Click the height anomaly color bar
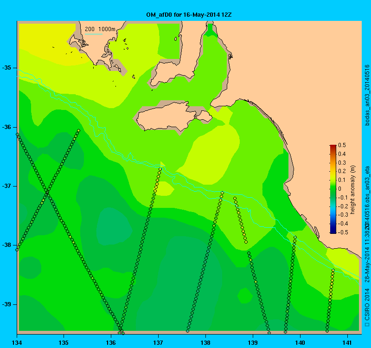Viewport: 371px width, 348px height. coord(333,189)
